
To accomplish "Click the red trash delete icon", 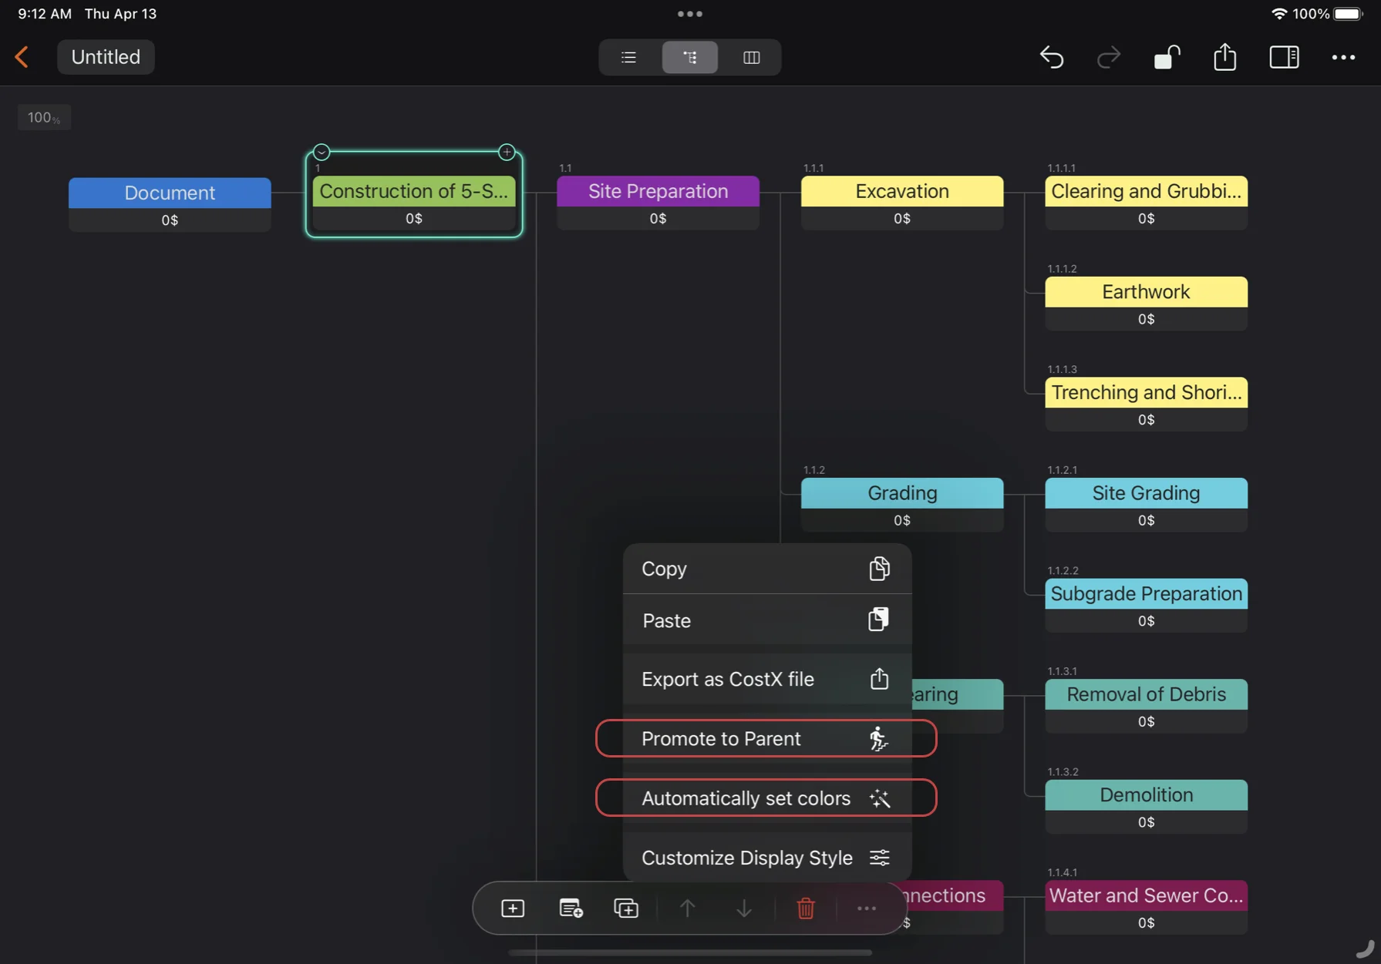I will click(806, 909).
